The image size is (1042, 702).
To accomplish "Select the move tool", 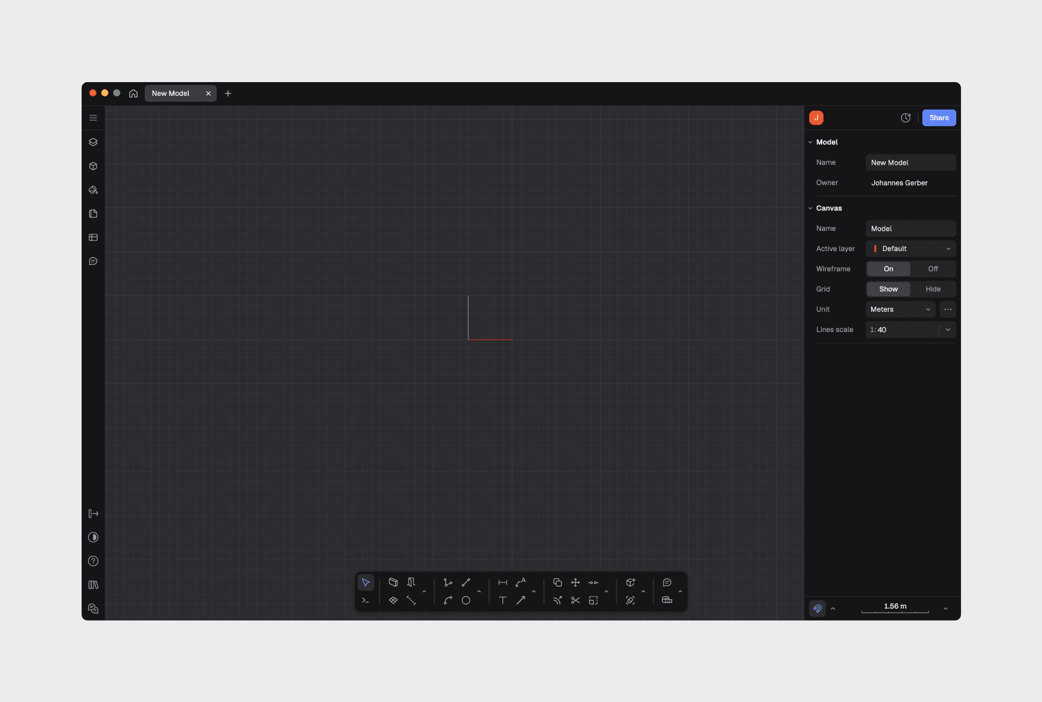I will [x=575, y=582].
